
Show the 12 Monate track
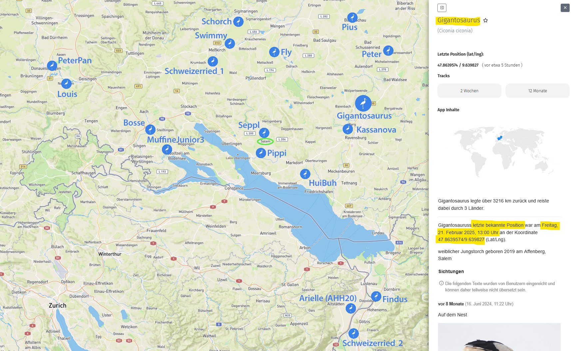[x=537, y=91]
